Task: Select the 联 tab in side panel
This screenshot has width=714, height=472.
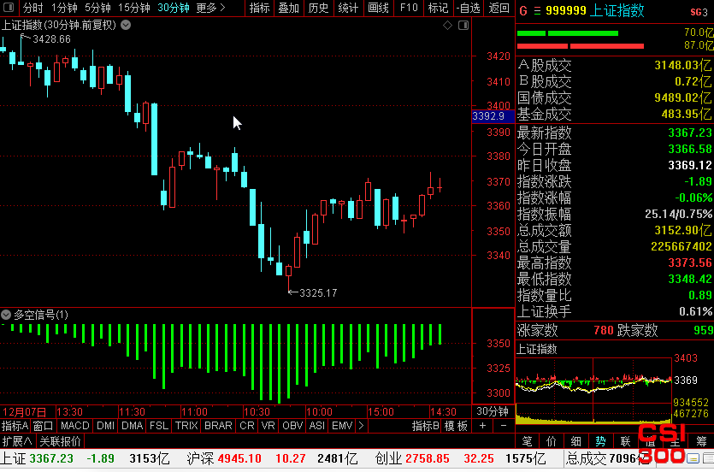Action: [x=625, y=440]
